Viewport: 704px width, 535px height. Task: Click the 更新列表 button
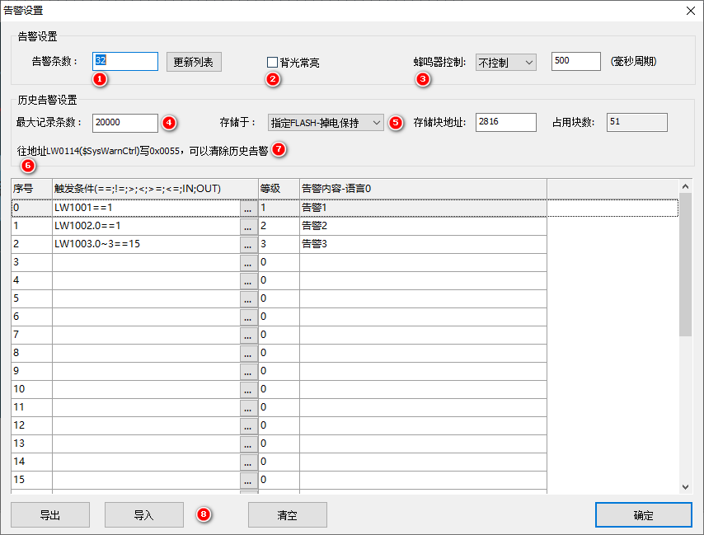(x=194, y=62)
